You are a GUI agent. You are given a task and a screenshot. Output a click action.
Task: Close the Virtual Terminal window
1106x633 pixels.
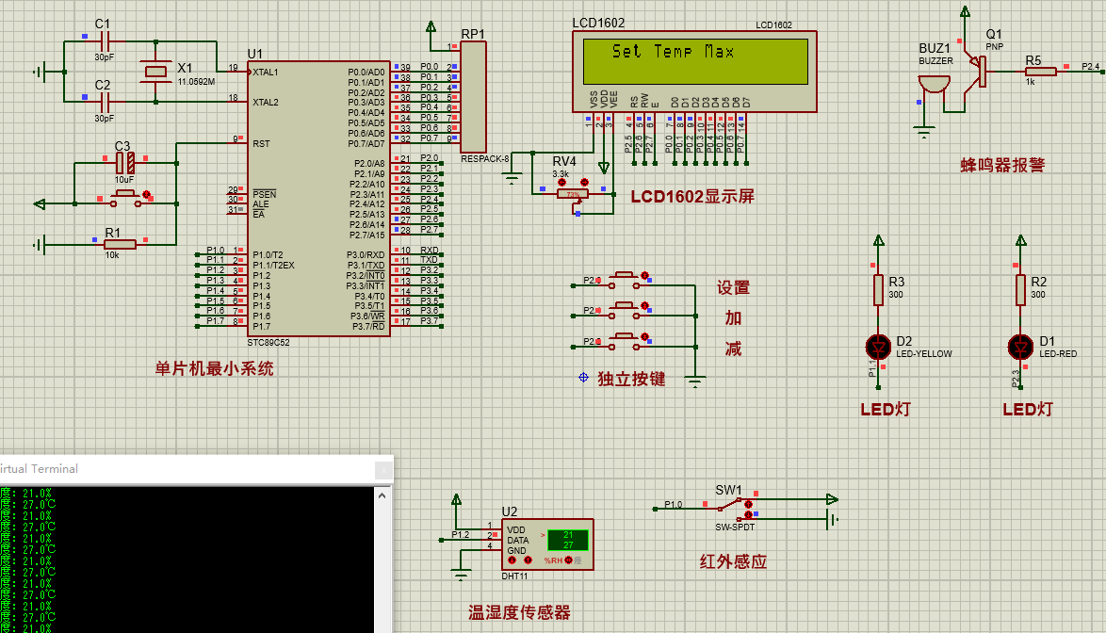[x=382, y=468]
